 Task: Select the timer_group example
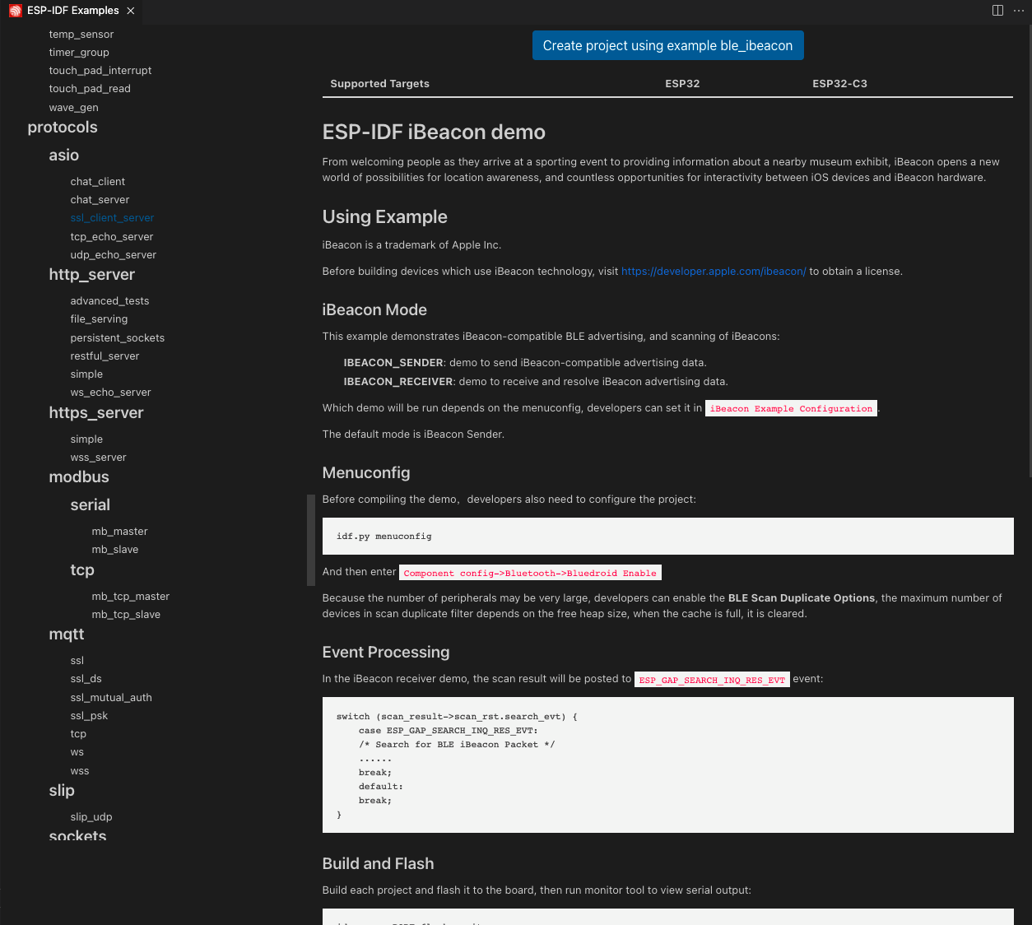(x=78, y=52)
